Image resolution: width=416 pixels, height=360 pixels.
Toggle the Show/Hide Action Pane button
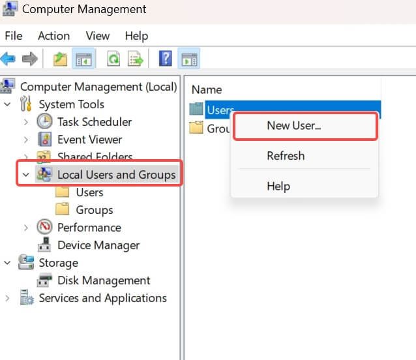188,59
